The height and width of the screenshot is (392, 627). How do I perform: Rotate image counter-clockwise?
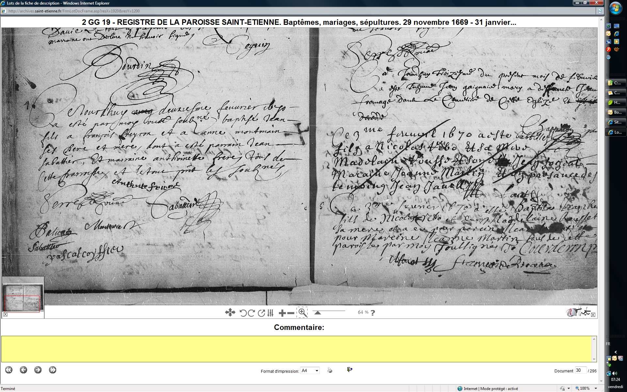243,313
